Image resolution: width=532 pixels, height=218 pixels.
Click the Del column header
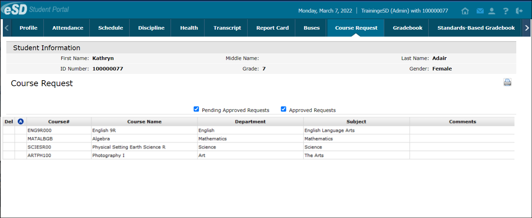9,122
